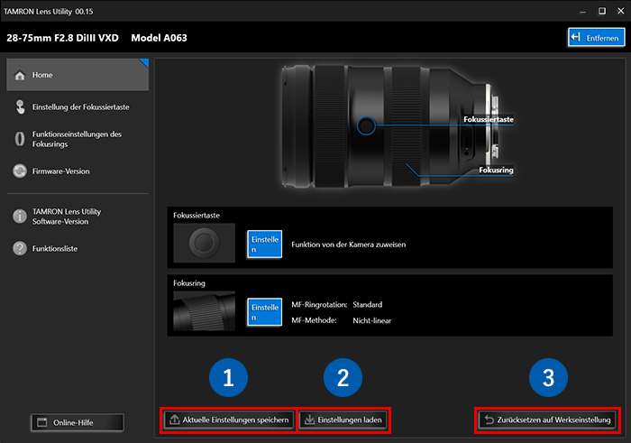Click Einstellungen laden
The height and width of the screenshot is (443, 631).
[343, 420]
